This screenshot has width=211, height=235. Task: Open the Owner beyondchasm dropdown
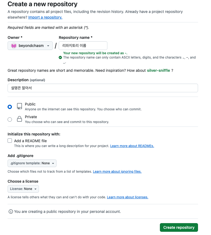click(x=30, y=46)
